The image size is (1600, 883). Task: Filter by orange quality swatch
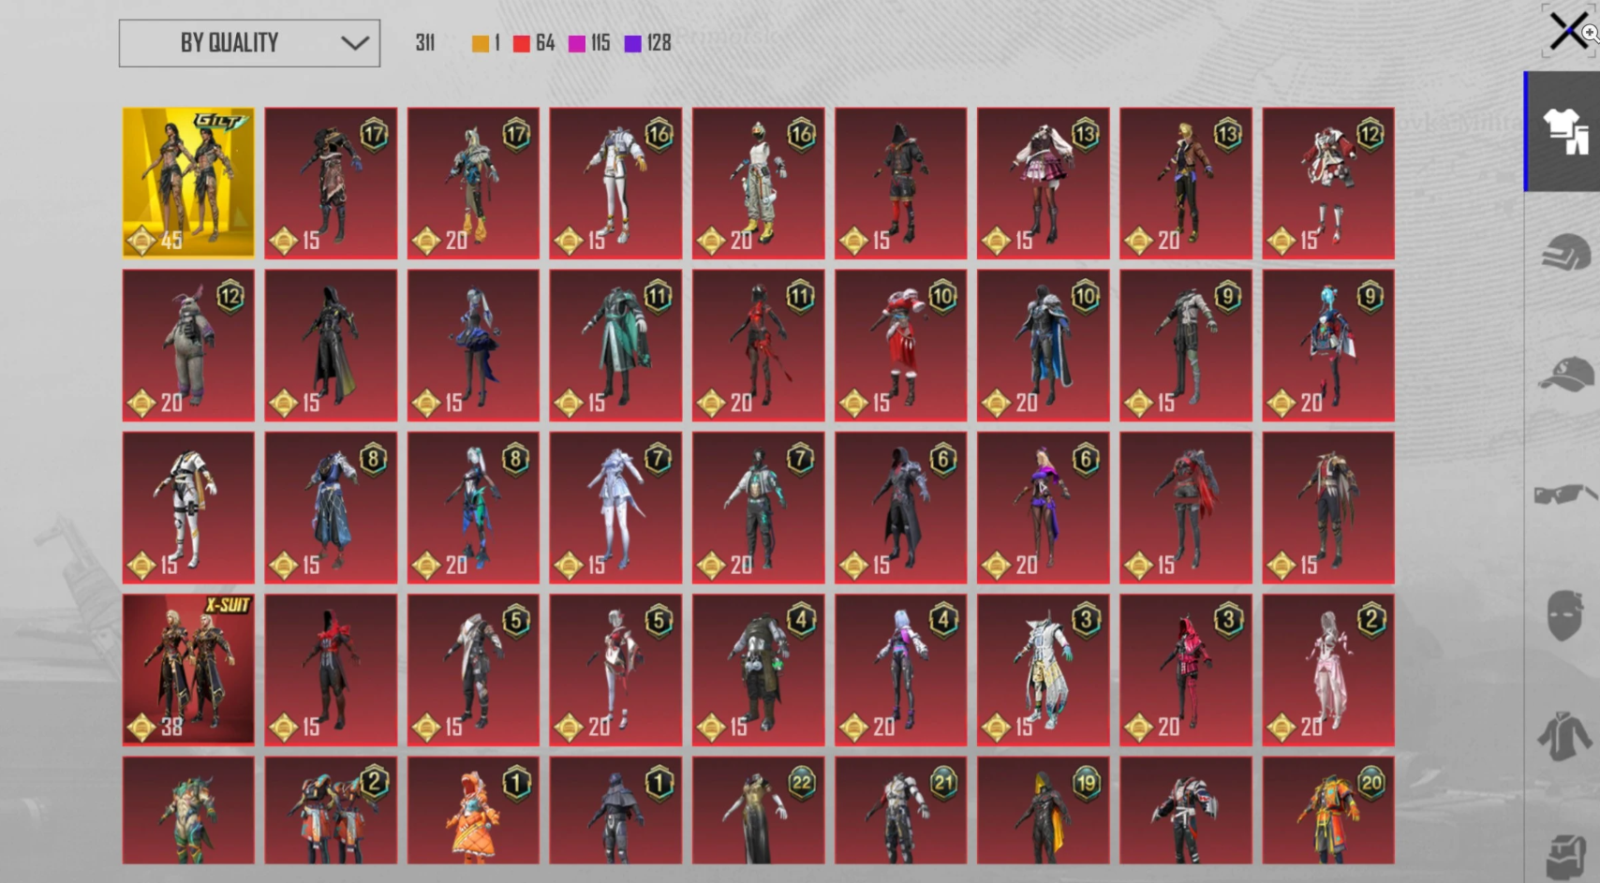click(480, 42)
